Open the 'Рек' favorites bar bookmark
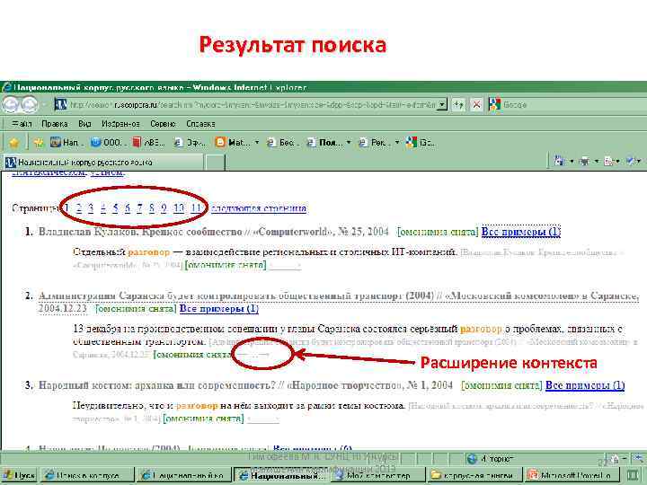Image resolution: width=647 pixels, height=485 pixels. coord(373,143)
